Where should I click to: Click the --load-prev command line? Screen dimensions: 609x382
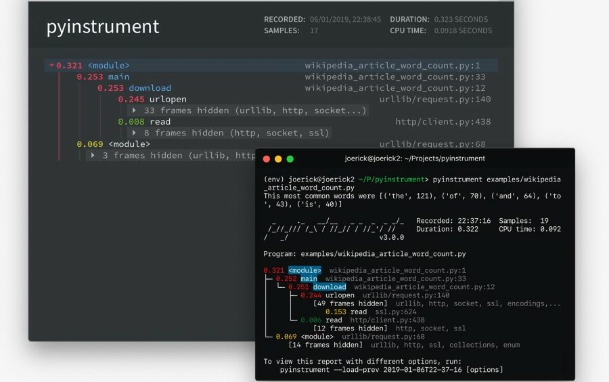tap(391, 370)
